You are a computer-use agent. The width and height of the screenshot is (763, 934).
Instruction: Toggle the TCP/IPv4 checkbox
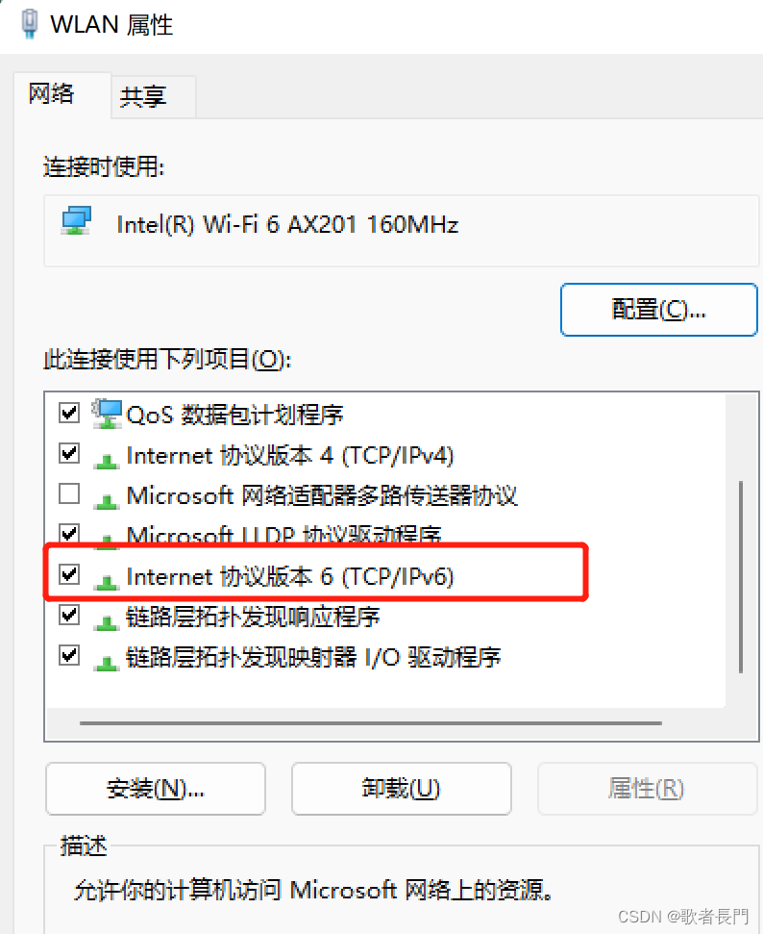69,453
